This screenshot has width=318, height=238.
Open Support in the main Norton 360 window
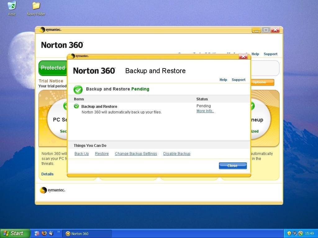[x=270, y=54]
